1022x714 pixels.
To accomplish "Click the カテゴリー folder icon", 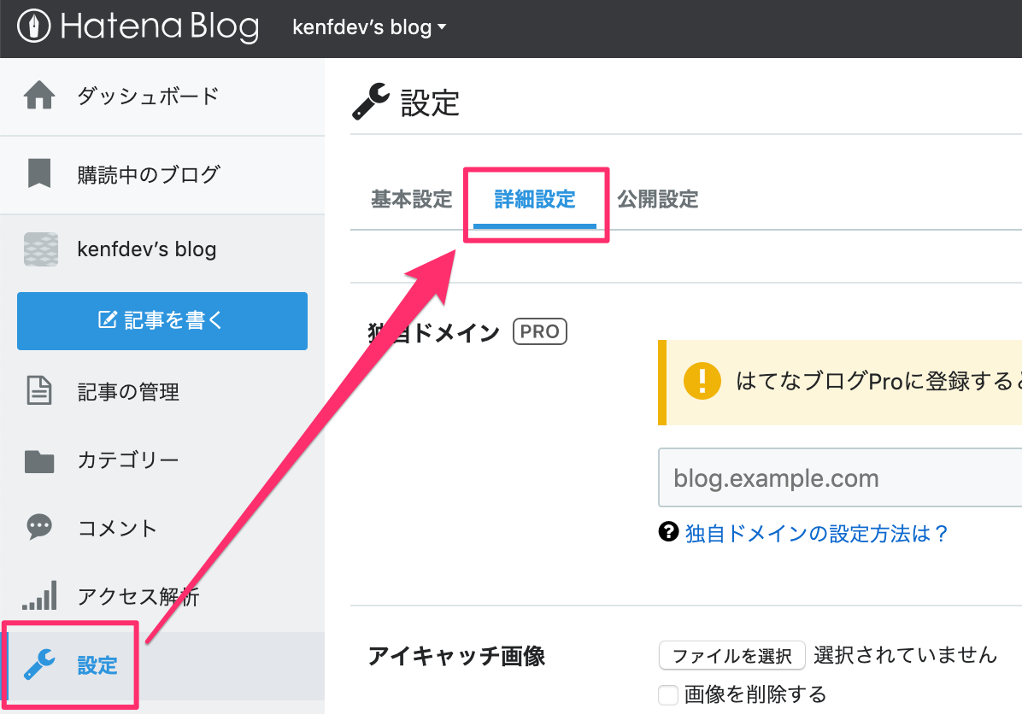I will (x=39, y=460).
